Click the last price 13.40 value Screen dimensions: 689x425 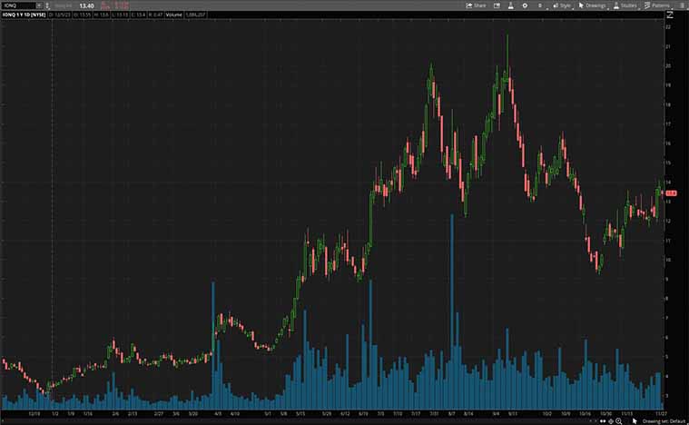[86, 5]
